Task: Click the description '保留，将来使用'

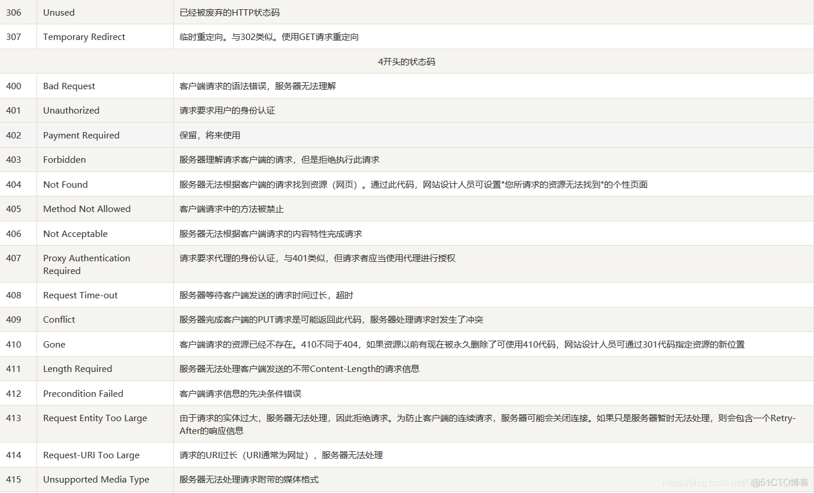Action: pos(210,135)
